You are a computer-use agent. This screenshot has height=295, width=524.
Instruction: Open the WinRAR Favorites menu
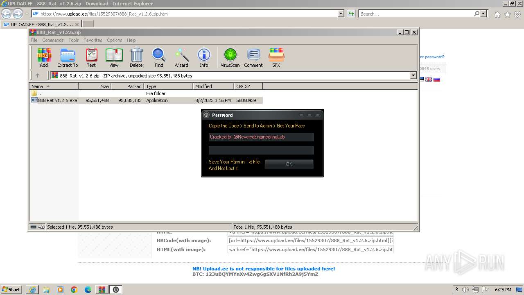coord(93,40)
